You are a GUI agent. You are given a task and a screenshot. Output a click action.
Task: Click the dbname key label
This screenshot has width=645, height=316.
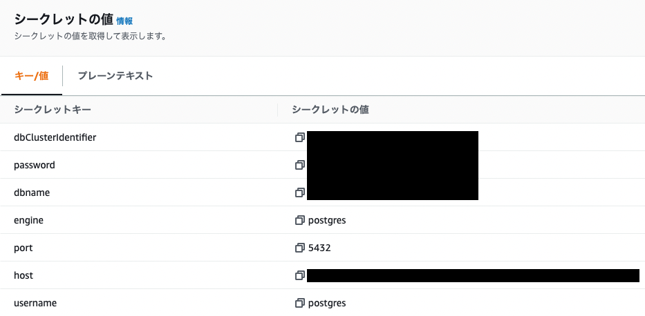(32, 192)
